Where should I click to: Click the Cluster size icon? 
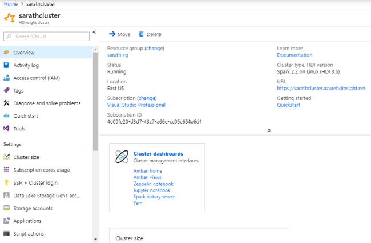7,157
